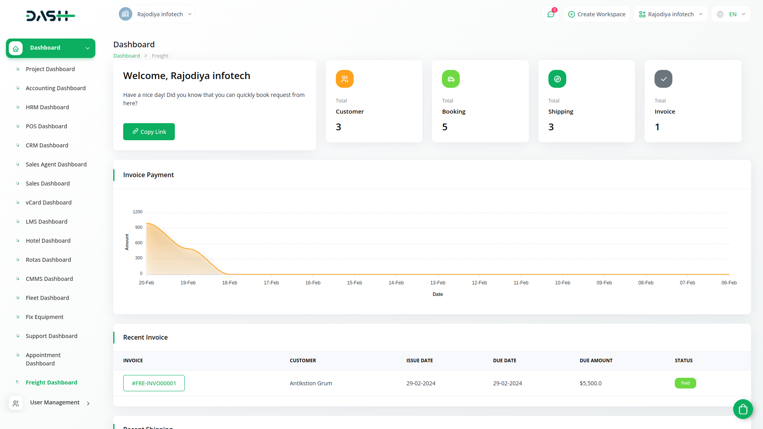763x429 pixels.
Task: Click the Dashboard home icon in sidebar
Action: click(x=16, y=48)
